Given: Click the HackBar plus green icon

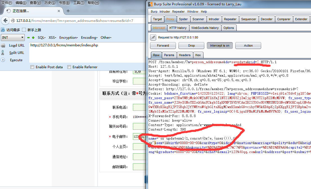Looking at the screenshot, I should coord(33,38).
